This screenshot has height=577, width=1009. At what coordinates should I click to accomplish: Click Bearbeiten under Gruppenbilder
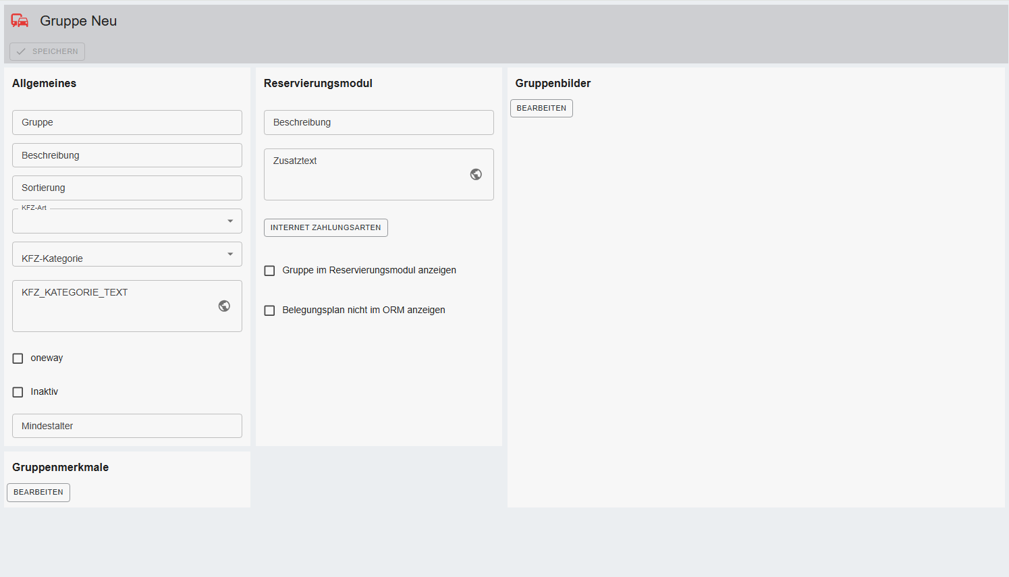541,108
